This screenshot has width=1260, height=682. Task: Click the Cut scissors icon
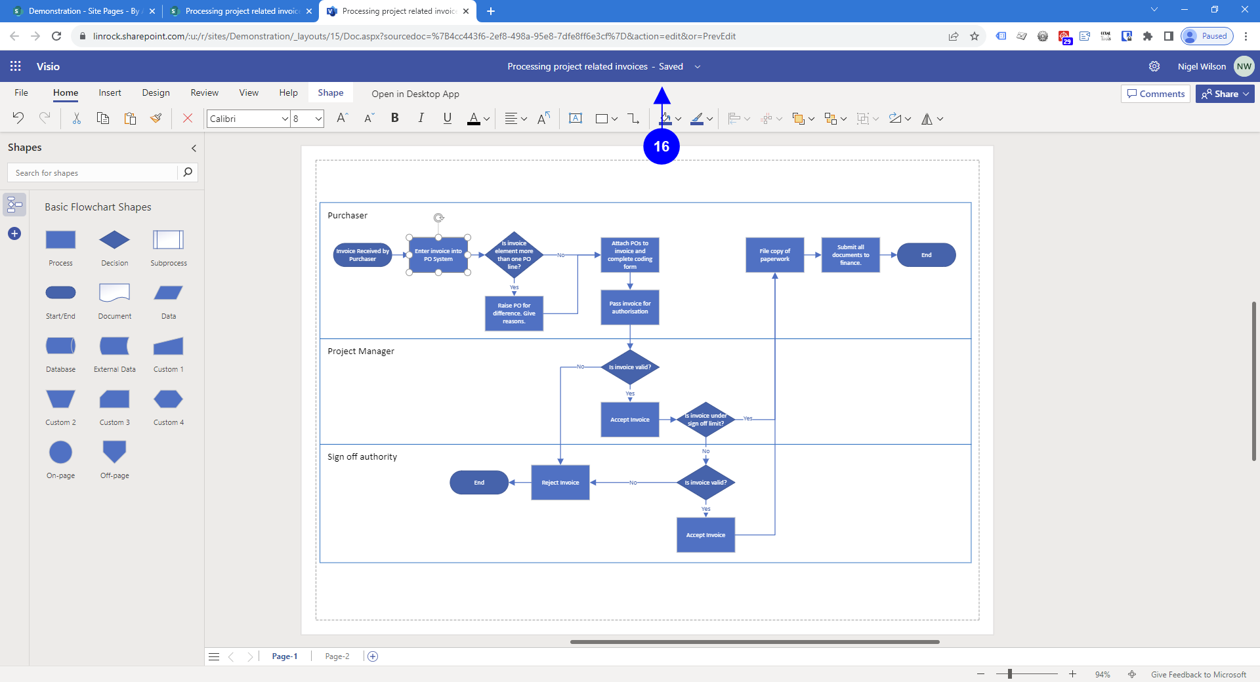coord(77,118)
